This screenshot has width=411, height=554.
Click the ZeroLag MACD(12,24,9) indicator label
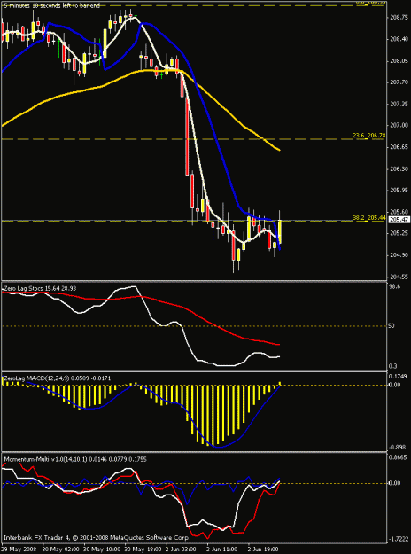click(57, 378)
